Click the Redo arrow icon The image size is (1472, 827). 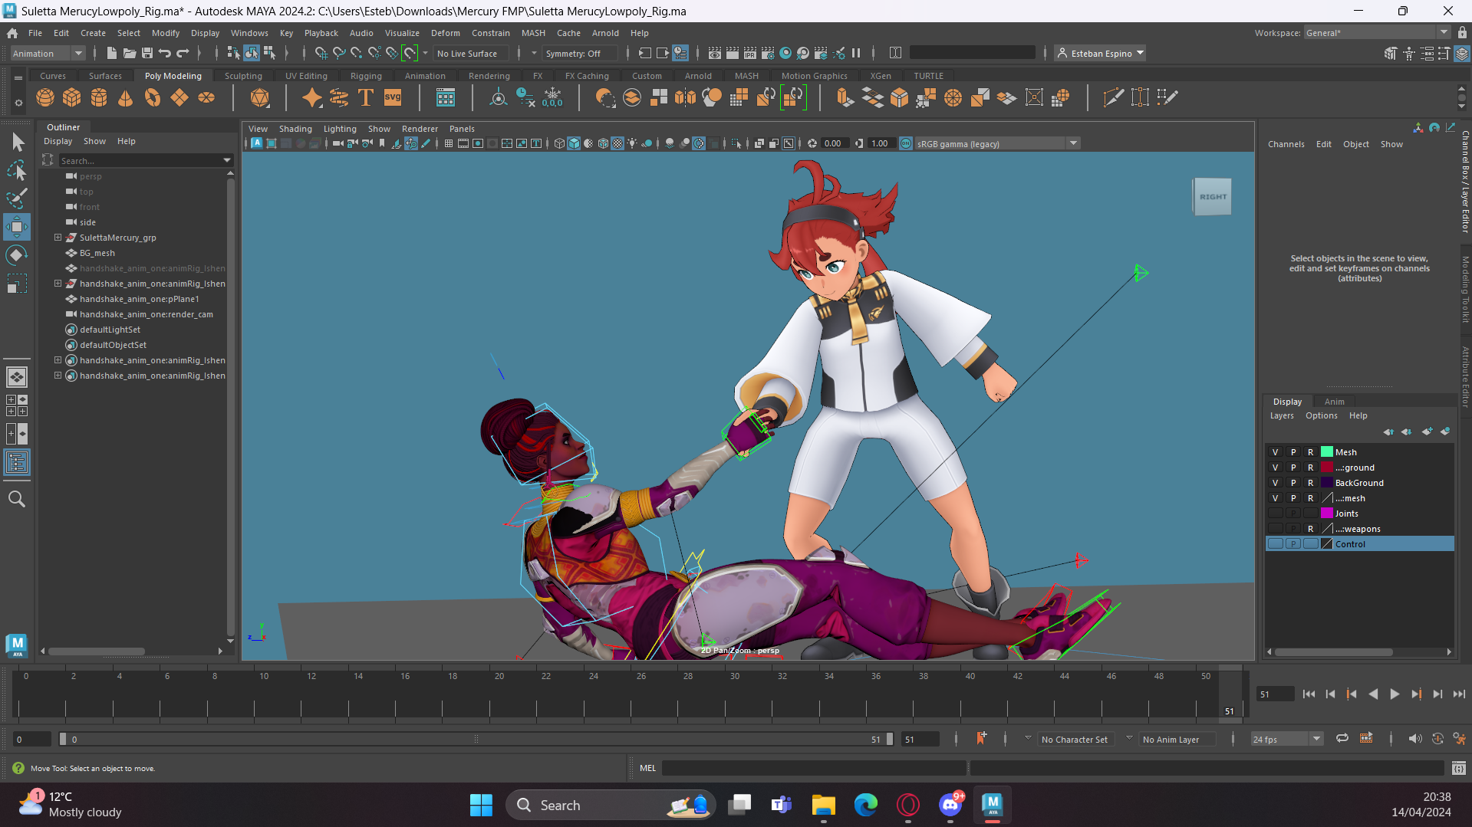click(x=183, y=53)
